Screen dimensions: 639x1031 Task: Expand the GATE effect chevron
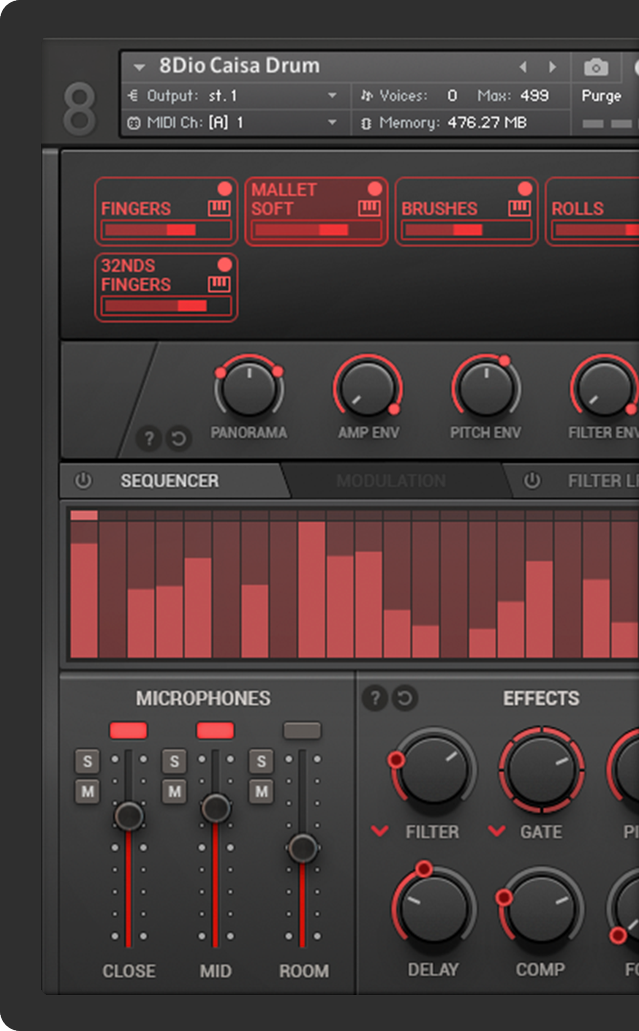point(497,831)
